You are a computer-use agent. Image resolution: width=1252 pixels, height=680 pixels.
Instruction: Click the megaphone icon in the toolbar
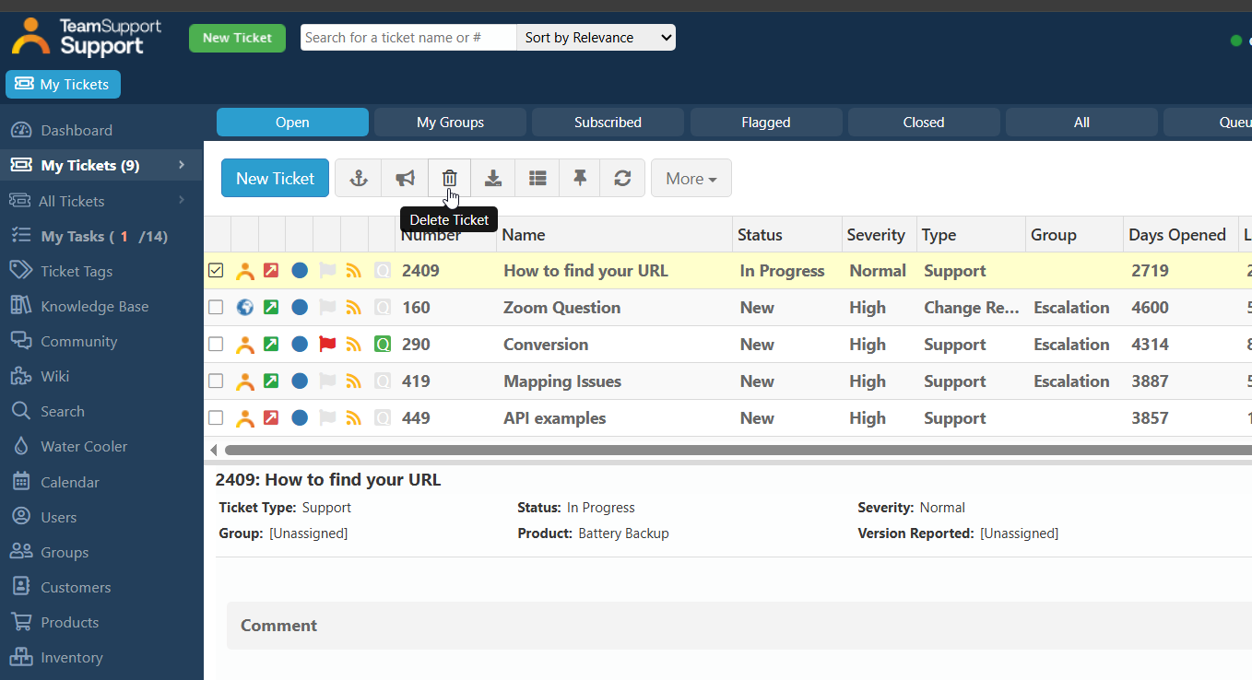(x=405, y=178)
